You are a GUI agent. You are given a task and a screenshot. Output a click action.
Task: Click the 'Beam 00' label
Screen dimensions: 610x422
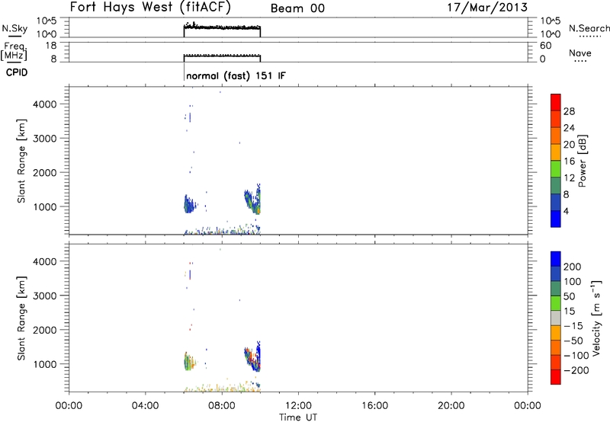[297, 8]
